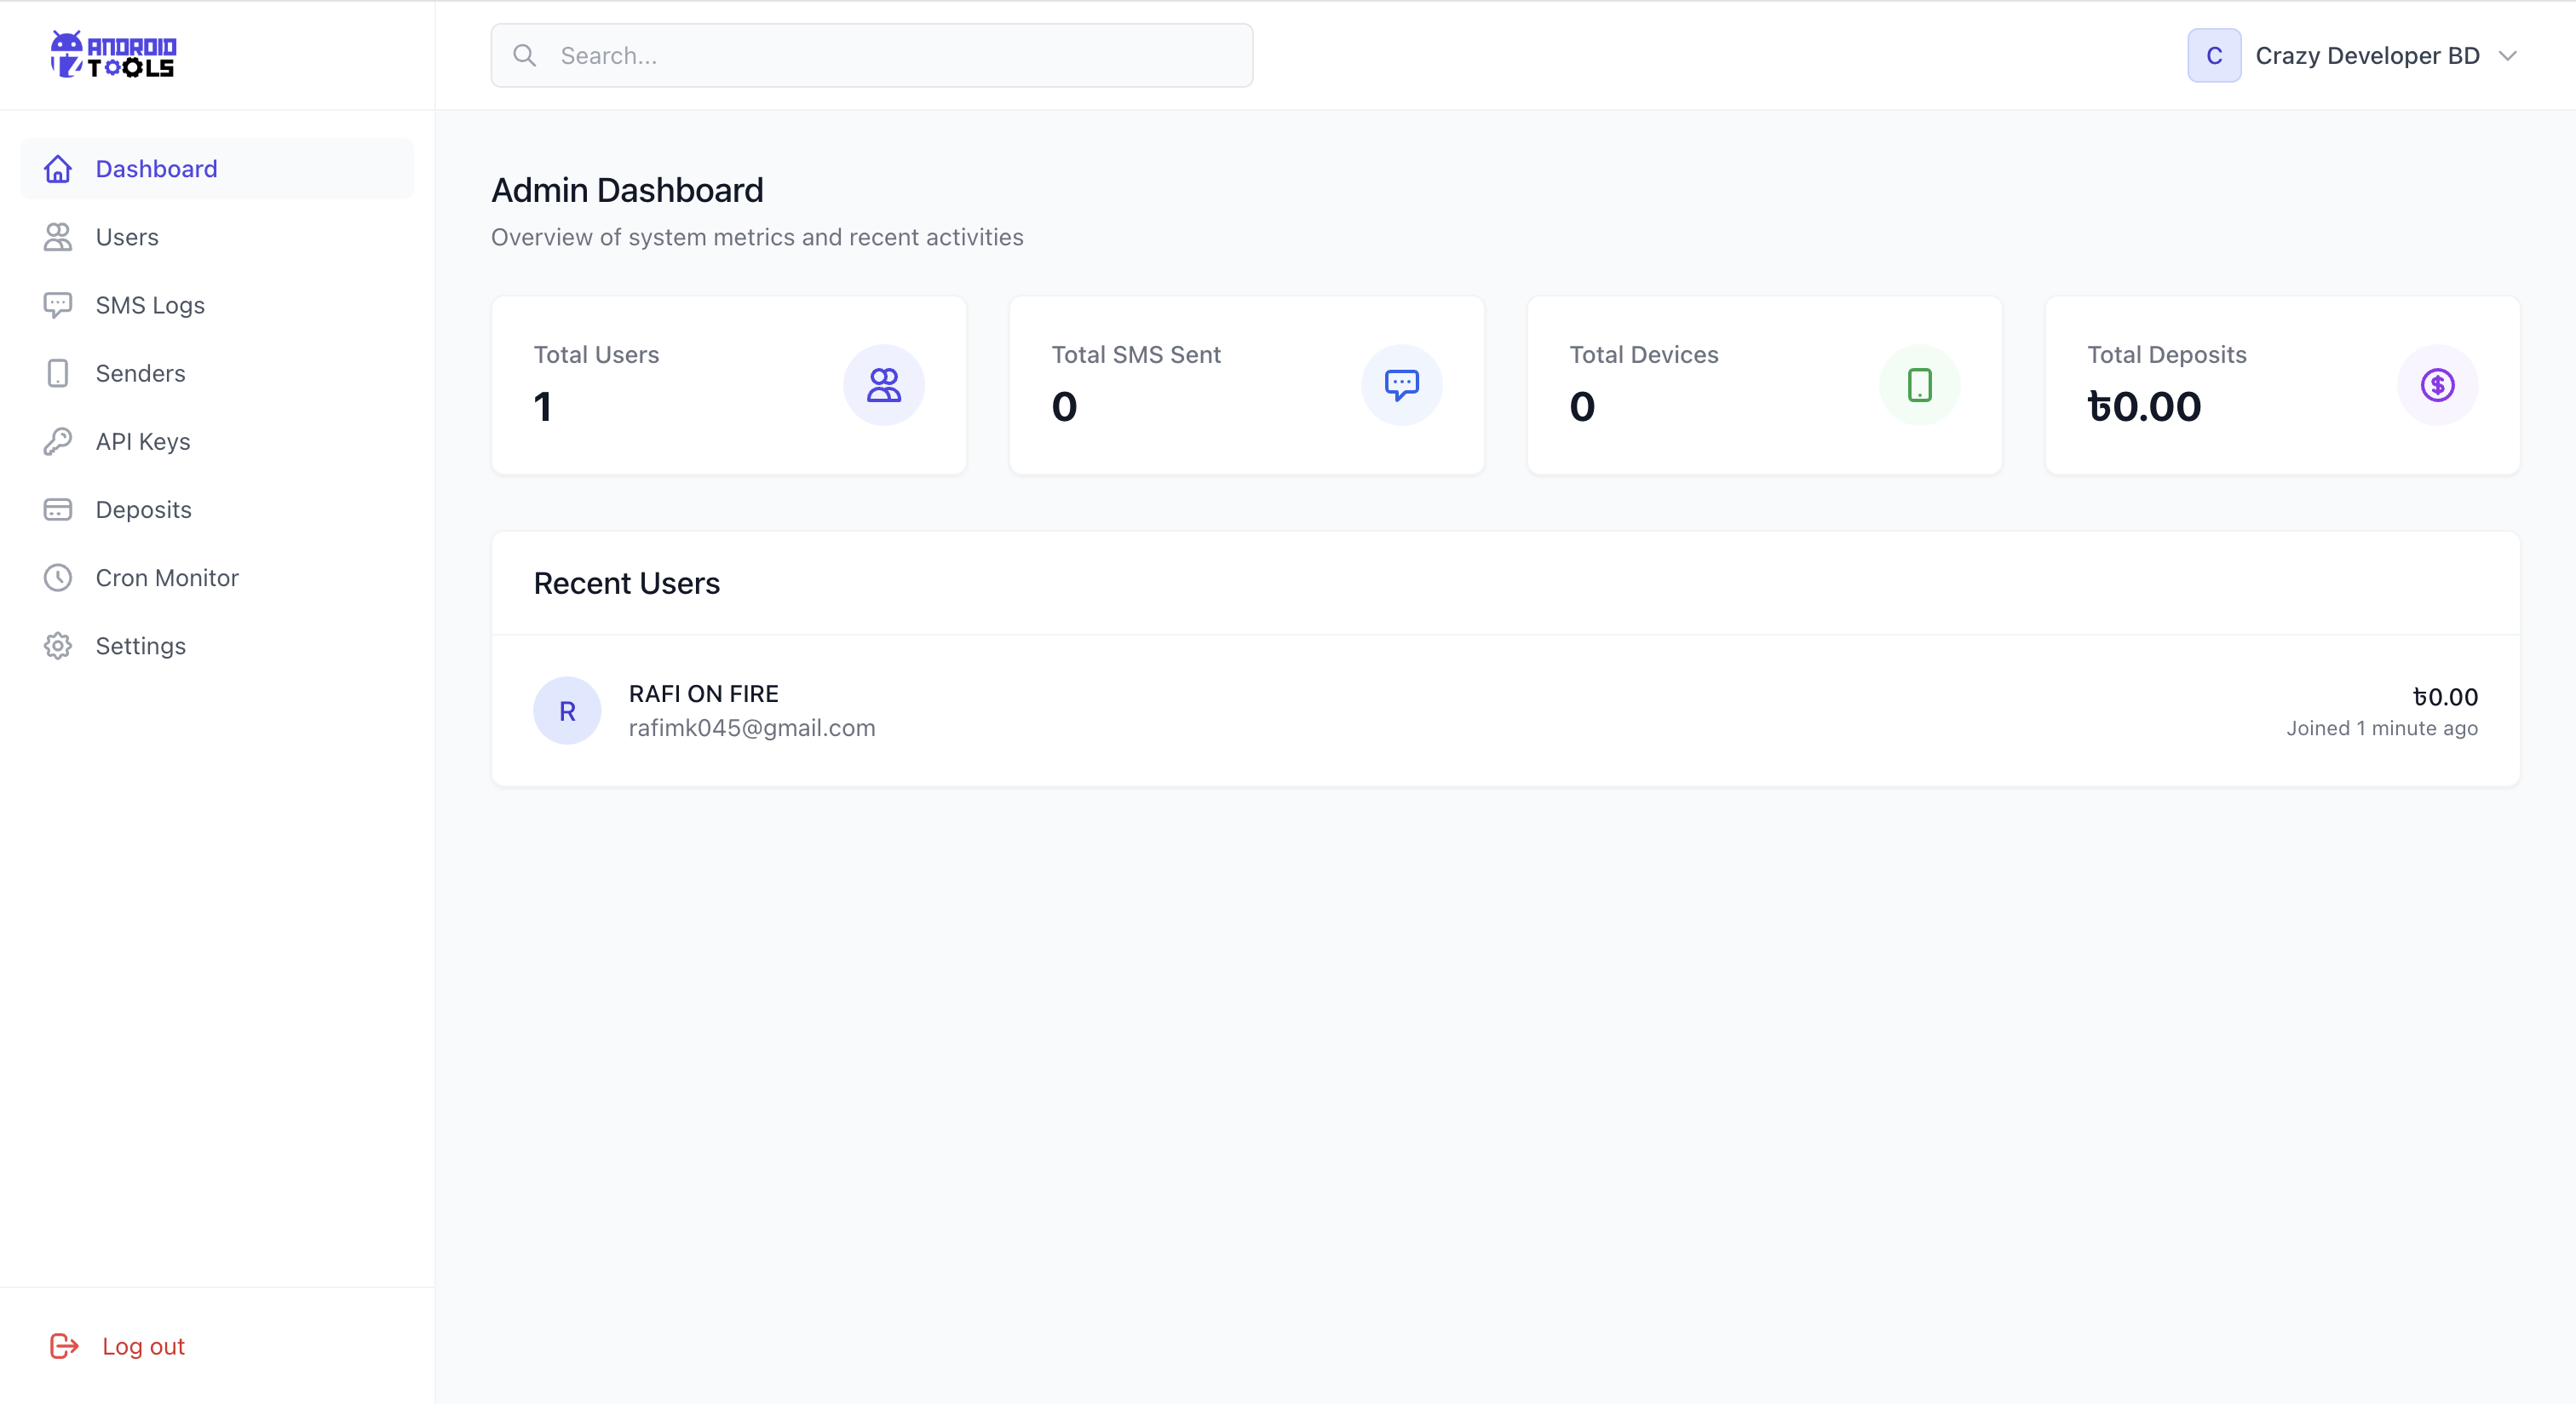
Task: Click the Deposits card icon
Action: click(58, 510)
